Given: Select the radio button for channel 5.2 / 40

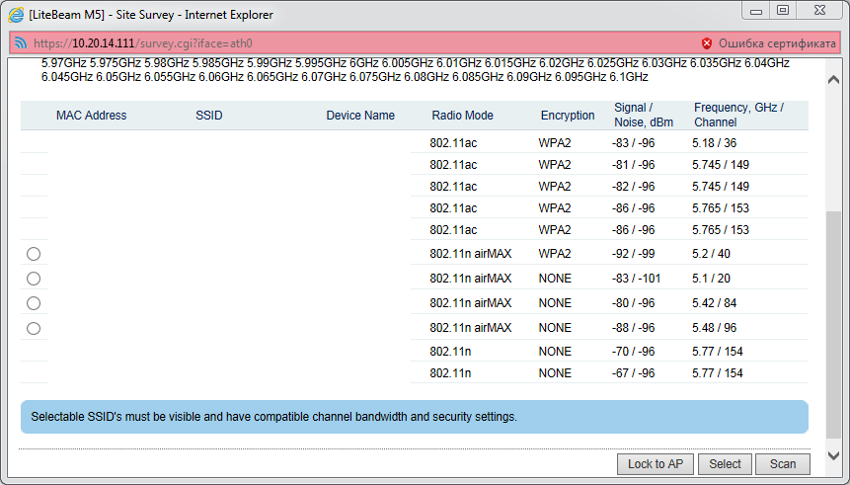Looking at the screenshot, I should [34, 255].
